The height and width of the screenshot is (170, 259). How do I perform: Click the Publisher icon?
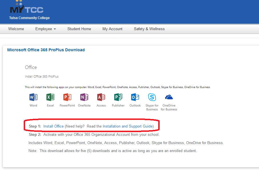[118, 97]
